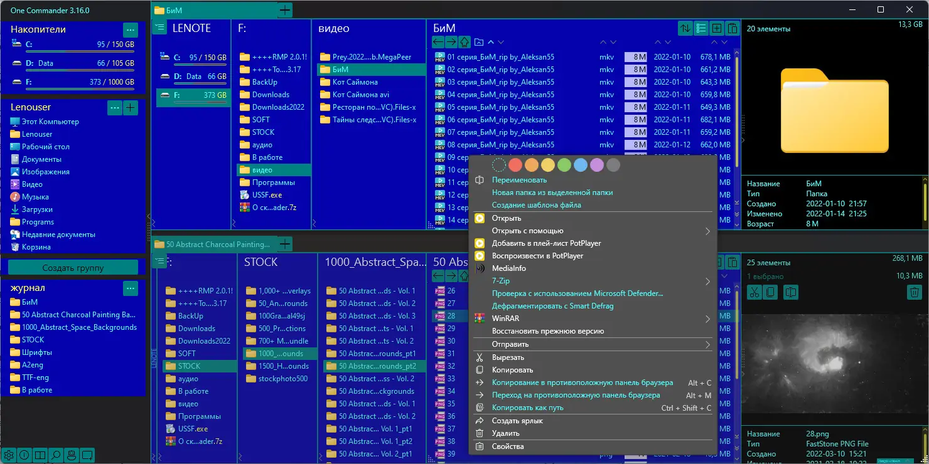Click the sort arrows icon in БиМ toolbar
Viewport: 929px width, 464px height.
pos(685,28)
